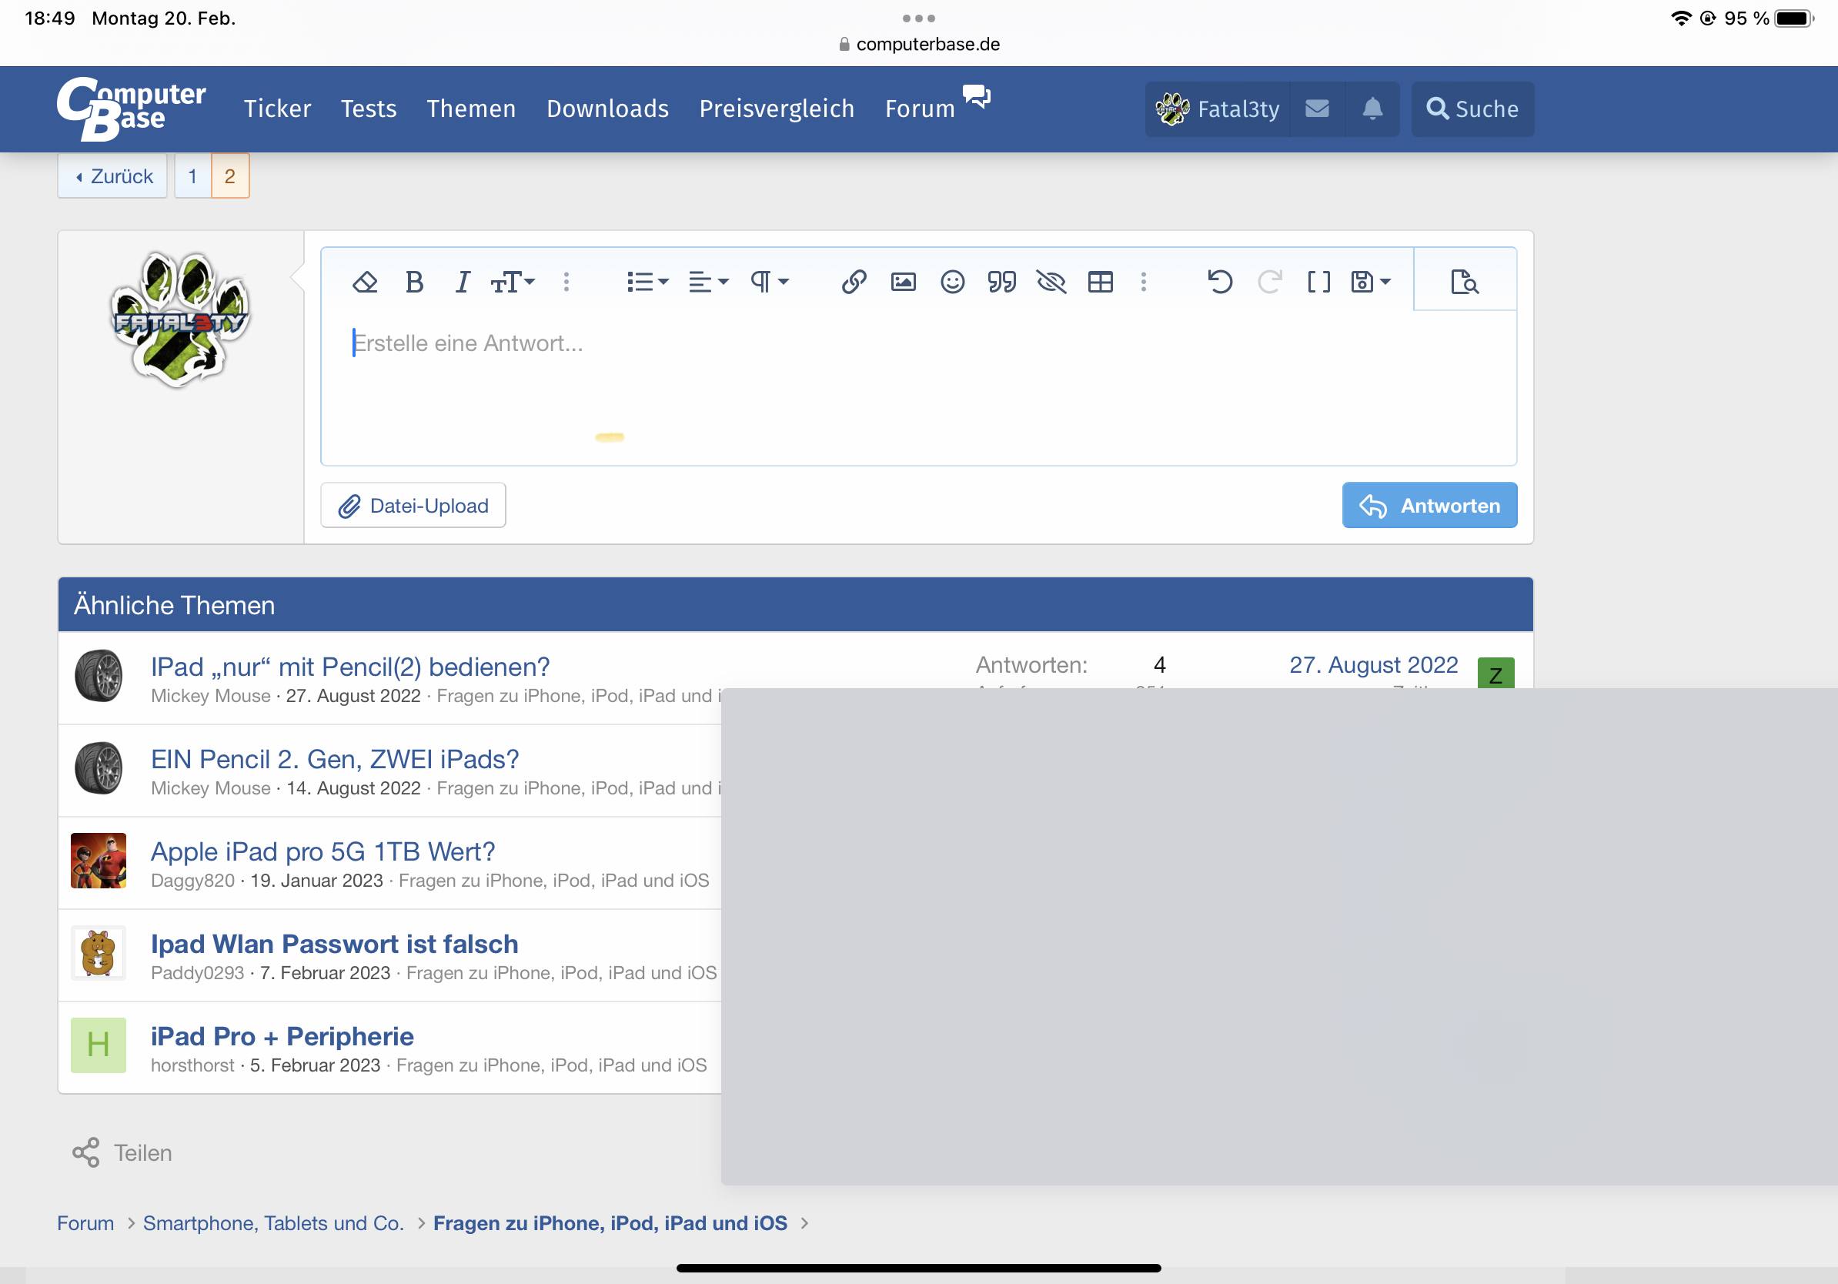Toggle BB code square brackets mode

(1318, 282)
